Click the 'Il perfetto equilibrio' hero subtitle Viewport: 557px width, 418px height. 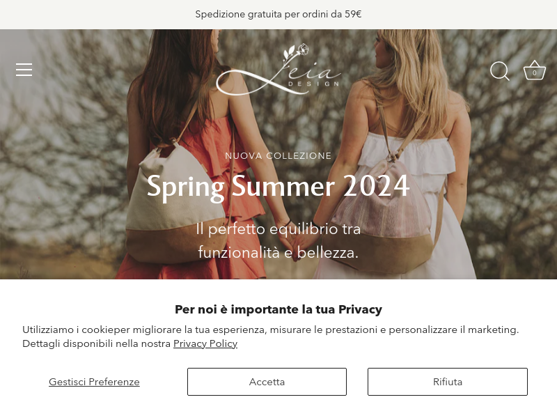[x=278, y=241]
